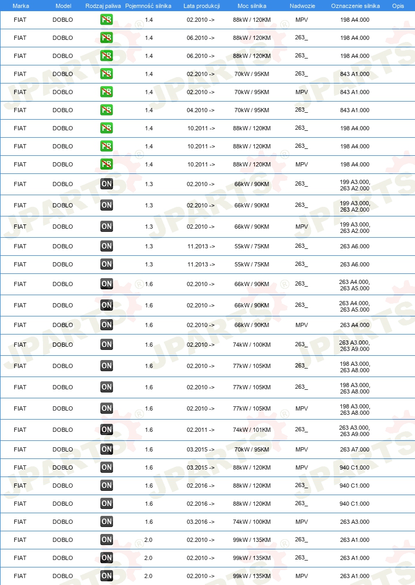Click the diesel ON icon in the 2.0 MPV row
The height and width of the screenshot is (585, 415).
(107, 575)
